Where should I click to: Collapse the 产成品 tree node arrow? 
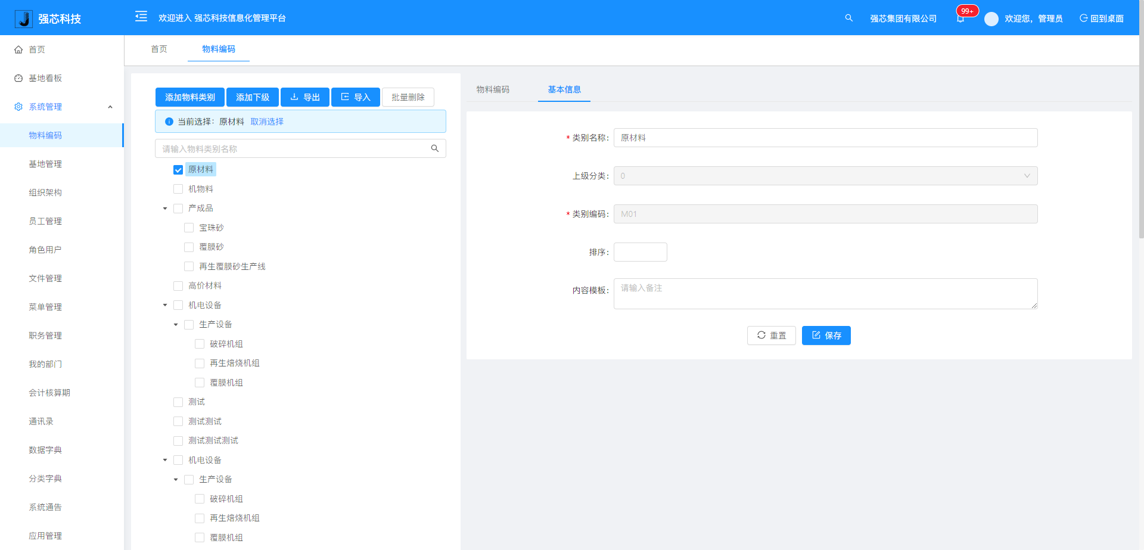click(165, 209)
